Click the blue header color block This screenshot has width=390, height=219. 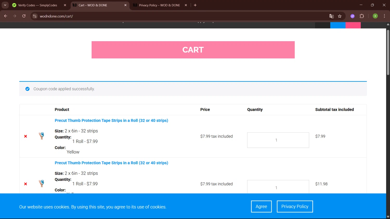[x=338, y=25]
